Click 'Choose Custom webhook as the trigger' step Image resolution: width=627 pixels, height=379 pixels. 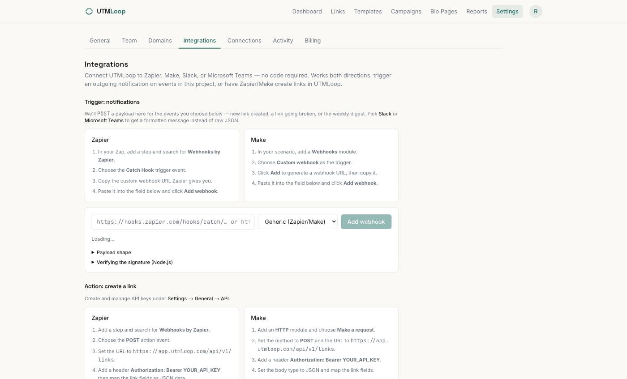tap(305, 162)
